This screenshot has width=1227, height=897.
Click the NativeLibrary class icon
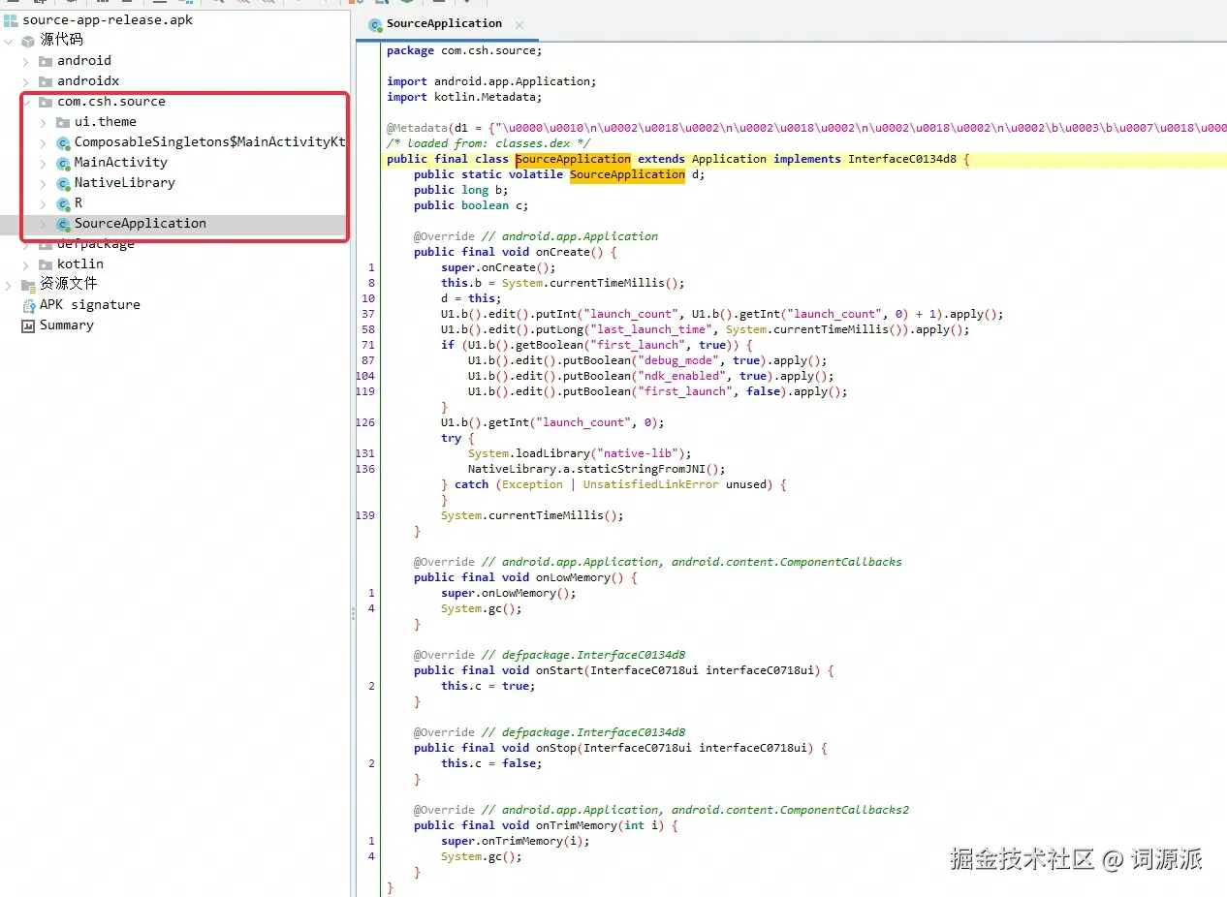(x=63, y=183)
